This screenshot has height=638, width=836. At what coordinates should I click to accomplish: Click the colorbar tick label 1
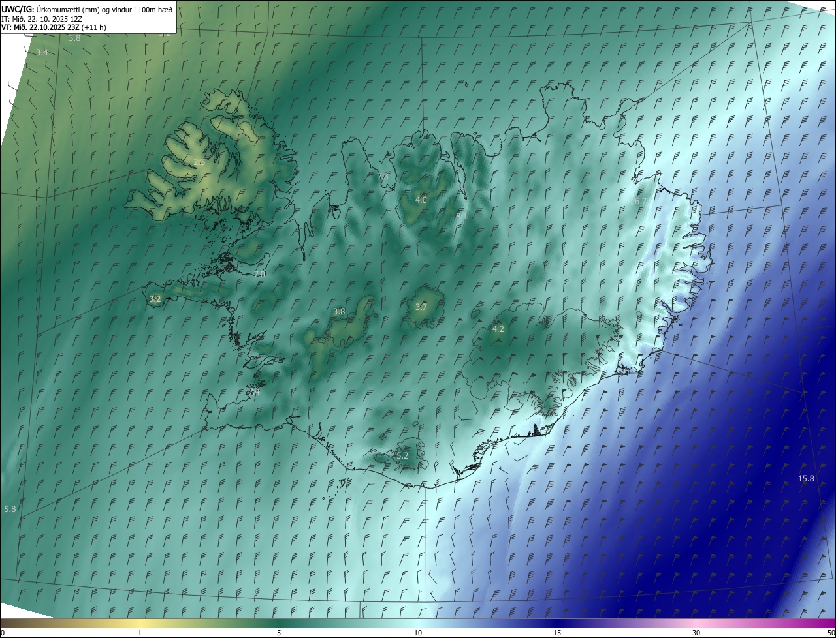pyautogui.click(x=140, y=633)
